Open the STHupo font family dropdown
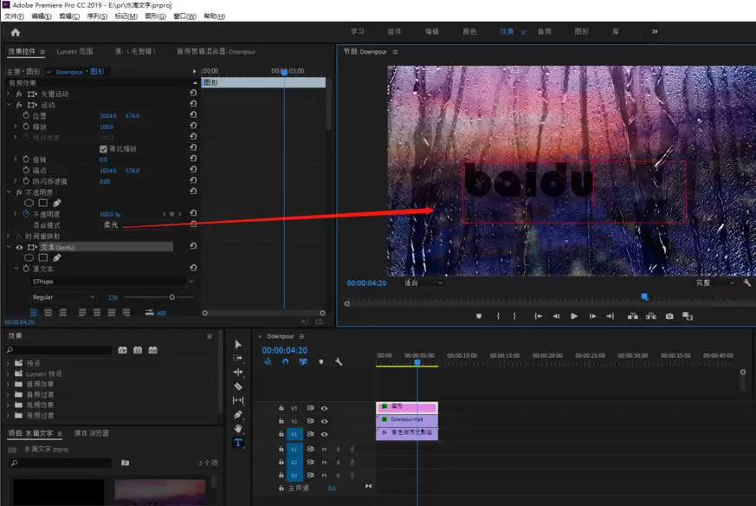This screenshot has width=756, height=506. (x=191, y=281)
